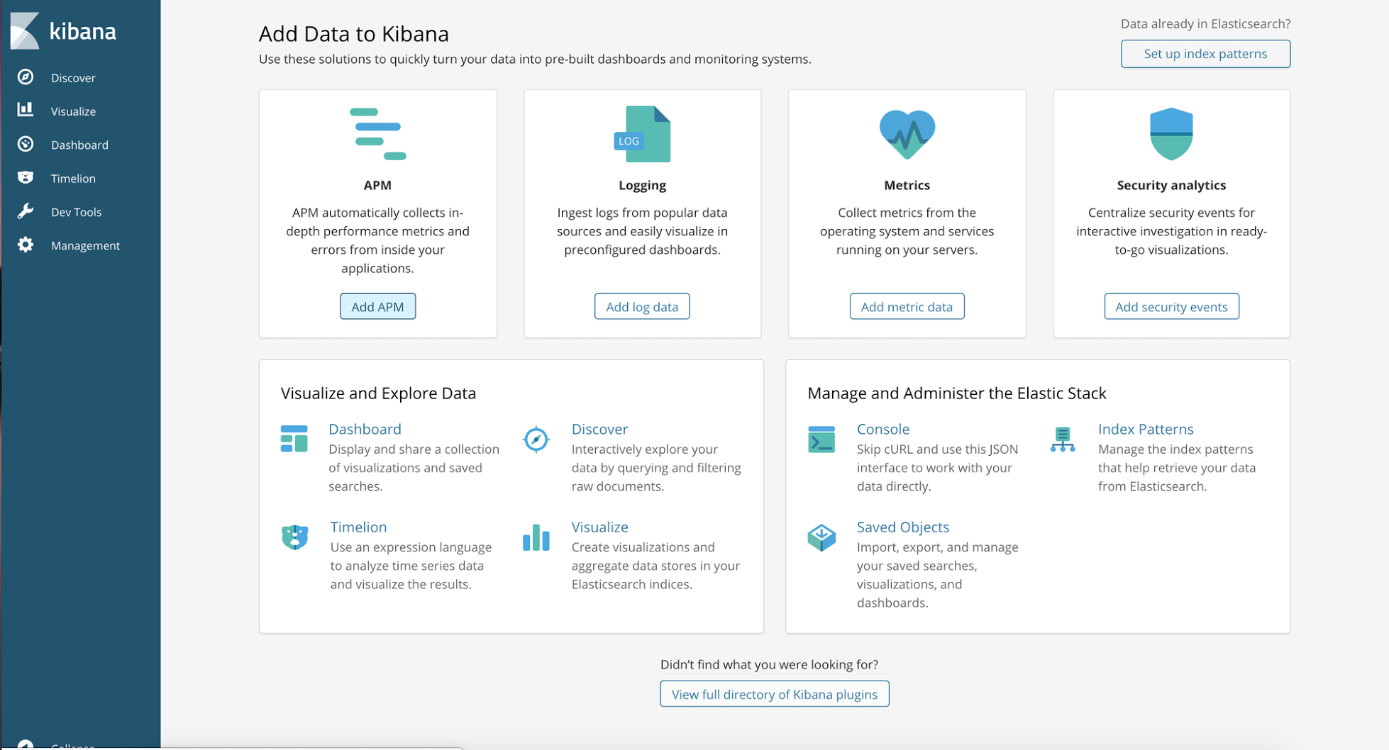Click the Dev Tools wrench icon
The width and height of the screenshot is (1389, 750).
pos(26,211)
